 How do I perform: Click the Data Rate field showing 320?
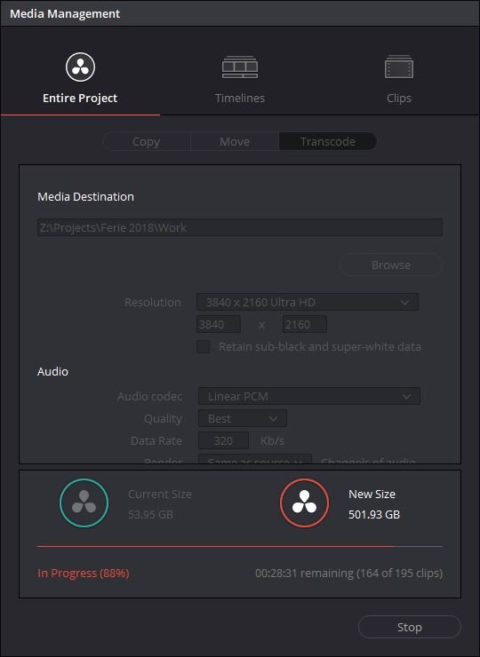223,440
